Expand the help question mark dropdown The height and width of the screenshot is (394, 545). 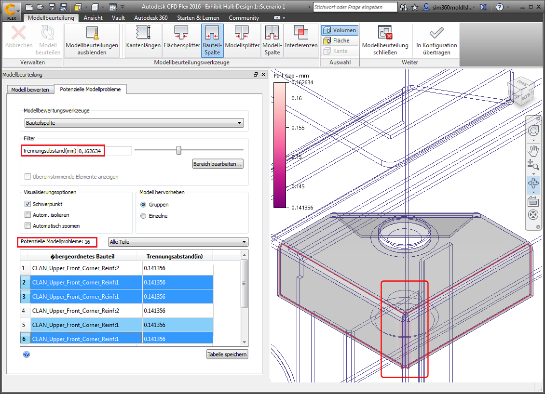tap(508, 7)
